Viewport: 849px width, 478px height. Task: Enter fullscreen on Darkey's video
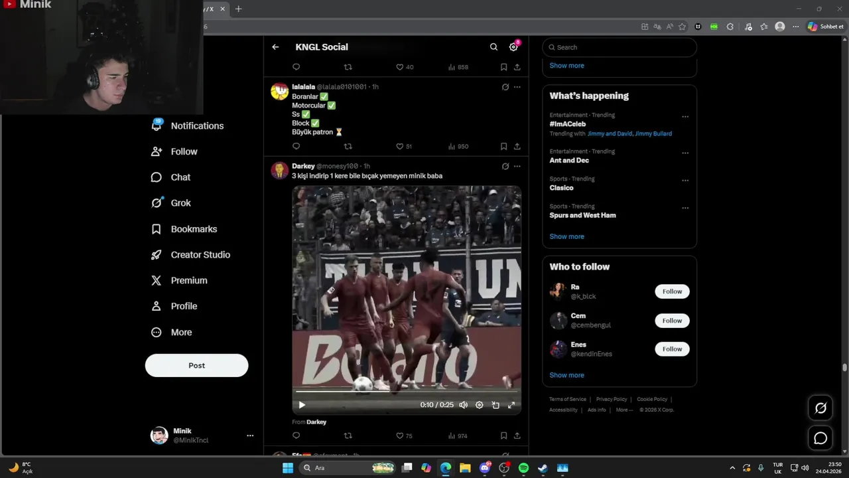(511, 405)
